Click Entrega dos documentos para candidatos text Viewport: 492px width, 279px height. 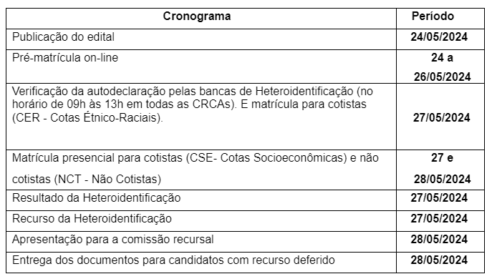pos(173,260)
